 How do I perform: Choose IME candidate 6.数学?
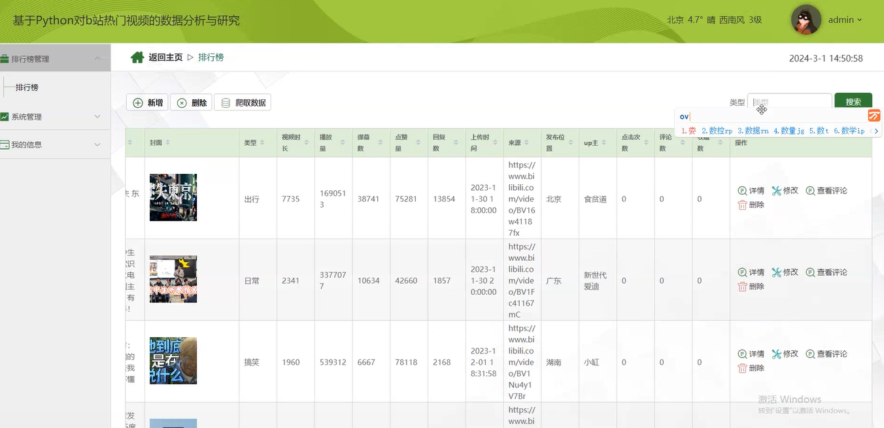[849, 131]
